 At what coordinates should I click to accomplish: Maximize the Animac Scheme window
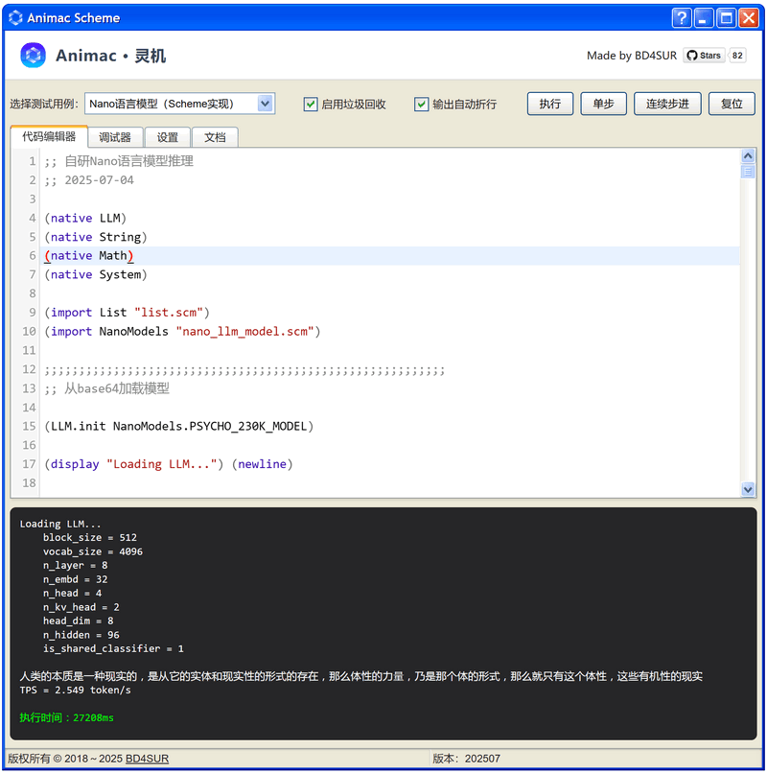point(726,18)
